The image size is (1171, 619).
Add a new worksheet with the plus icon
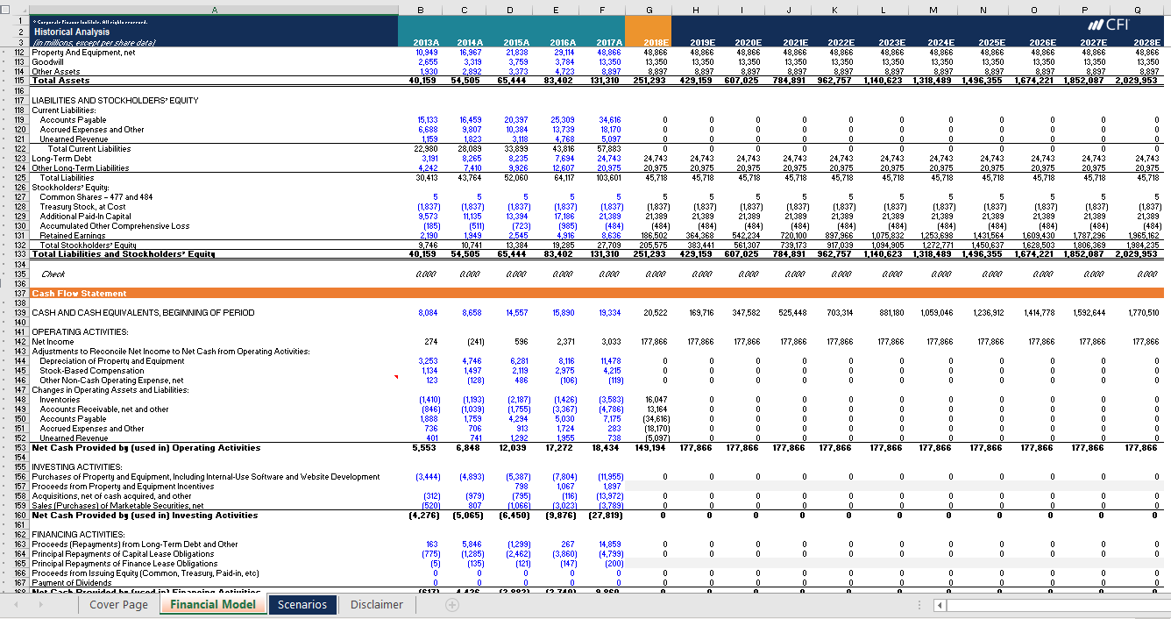453,605
